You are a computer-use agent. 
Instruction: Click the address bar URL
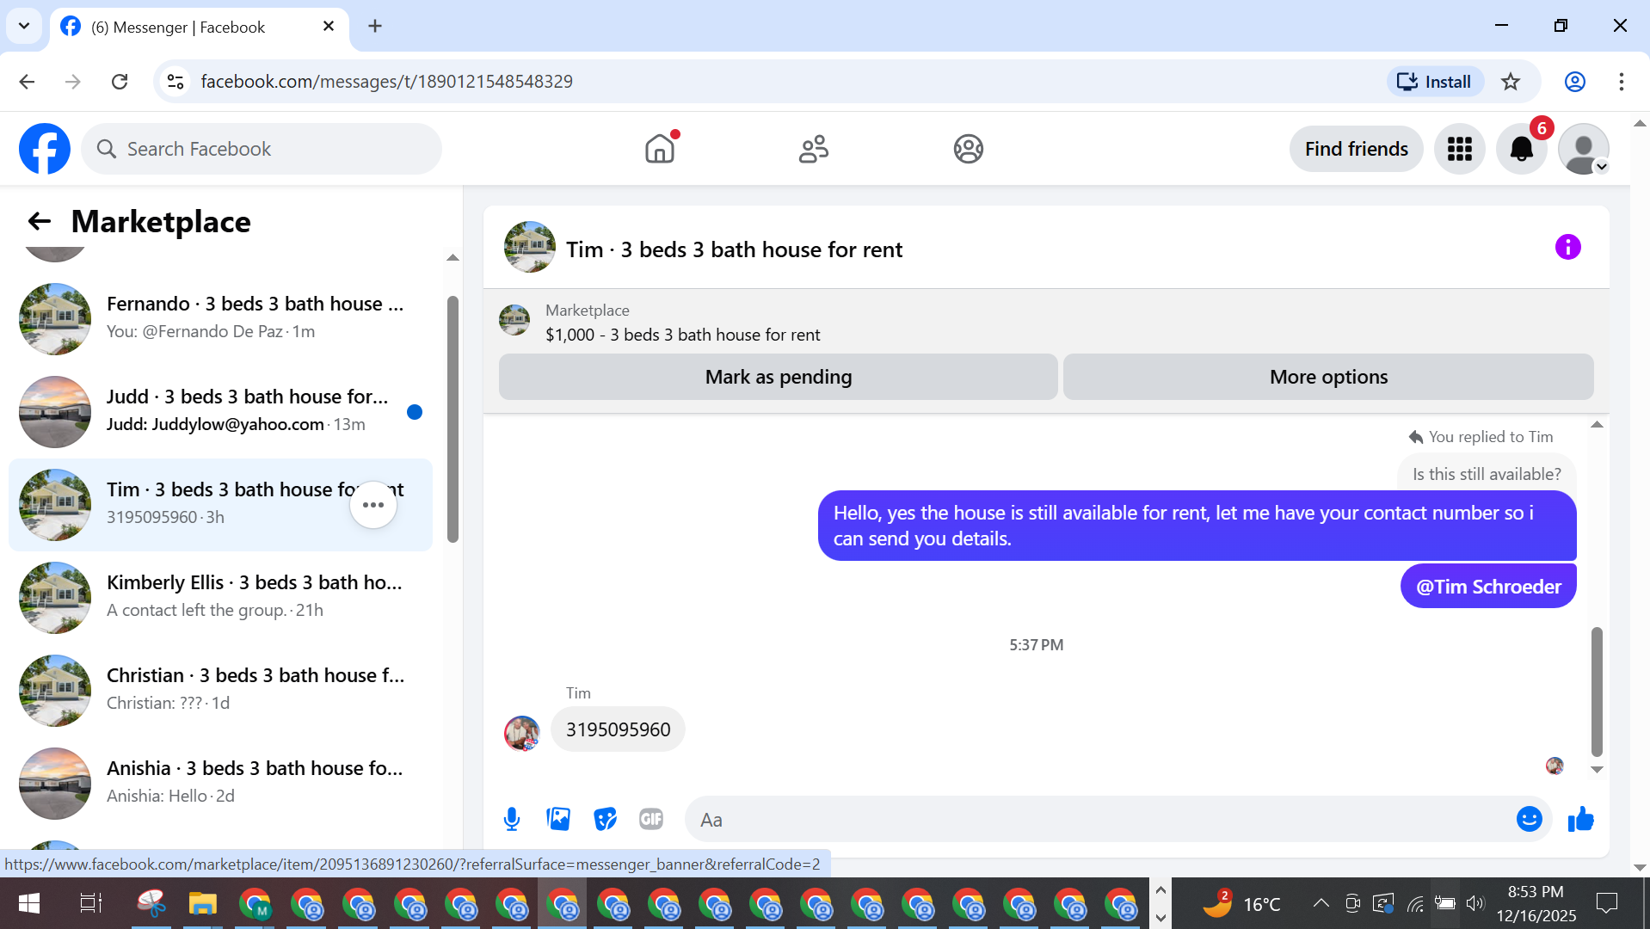pyautogui.click(x=386, y=82)
